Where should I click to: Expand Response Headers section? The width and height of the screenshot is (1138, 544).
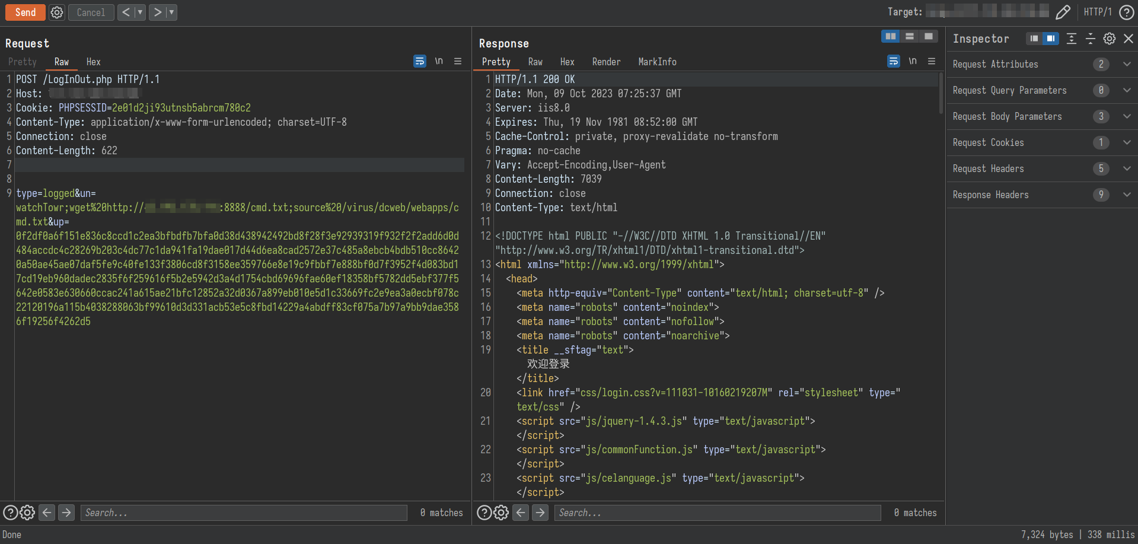pyautogui.click(x=1042, y=195)
